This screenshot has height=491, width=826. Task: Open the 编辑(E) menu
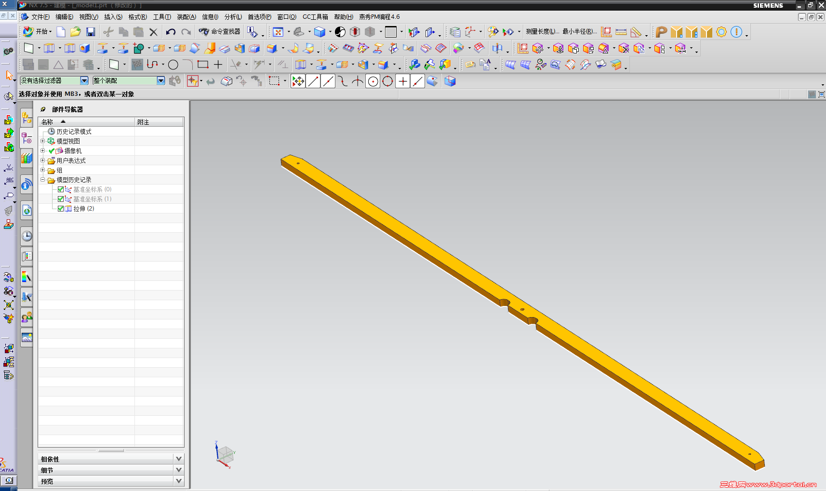tap(65, 17)
